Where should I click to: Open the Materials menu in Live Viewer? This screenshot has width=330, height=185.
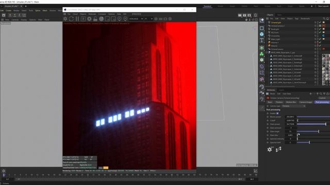tap(92, 14)
